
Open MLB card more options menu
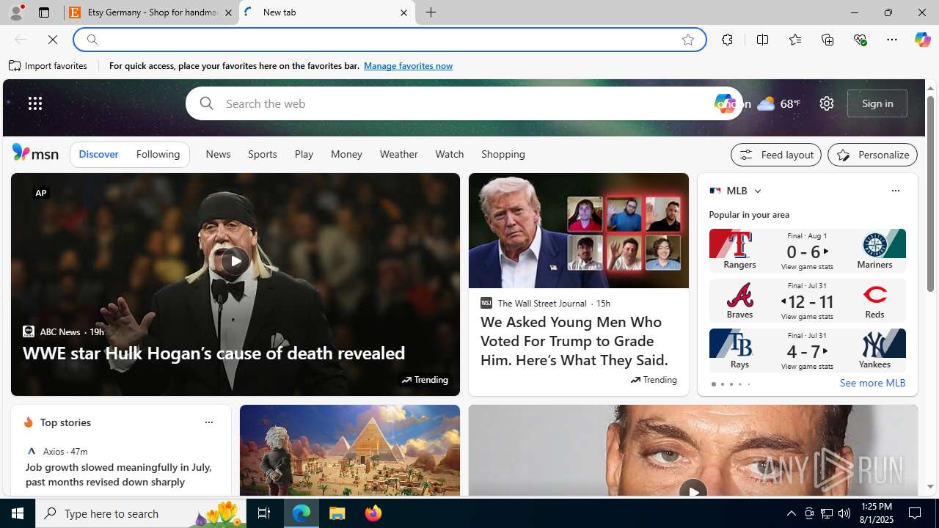pos(895,191)
